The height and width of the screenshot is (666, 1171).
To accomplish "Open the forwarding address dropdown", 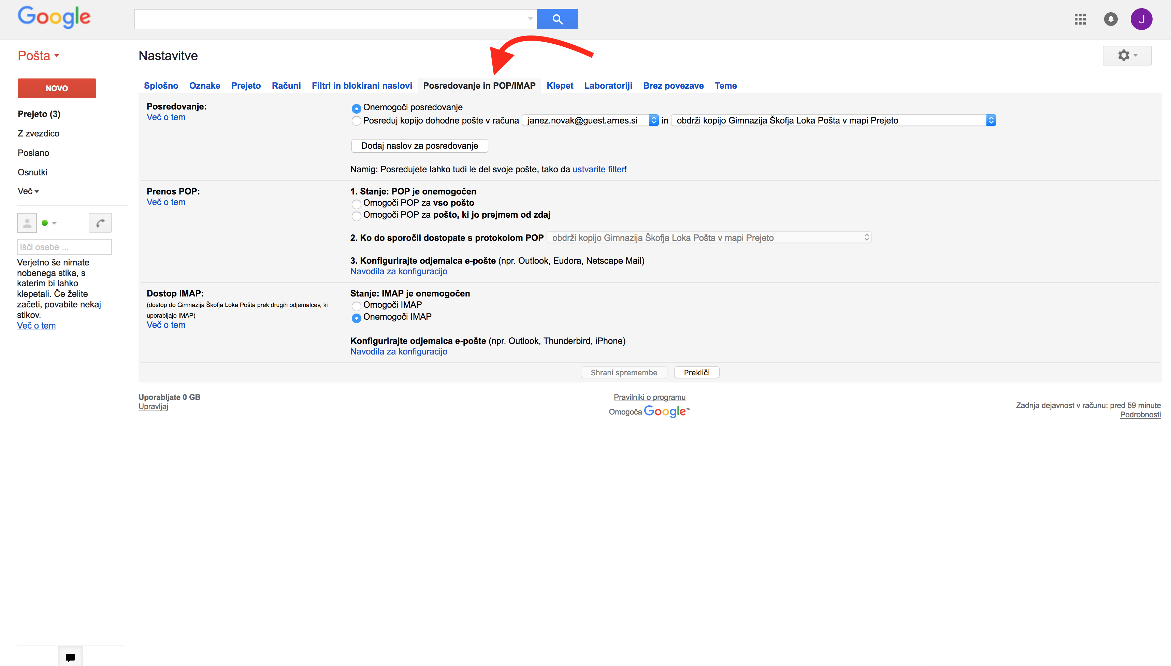I will (590, 120).
